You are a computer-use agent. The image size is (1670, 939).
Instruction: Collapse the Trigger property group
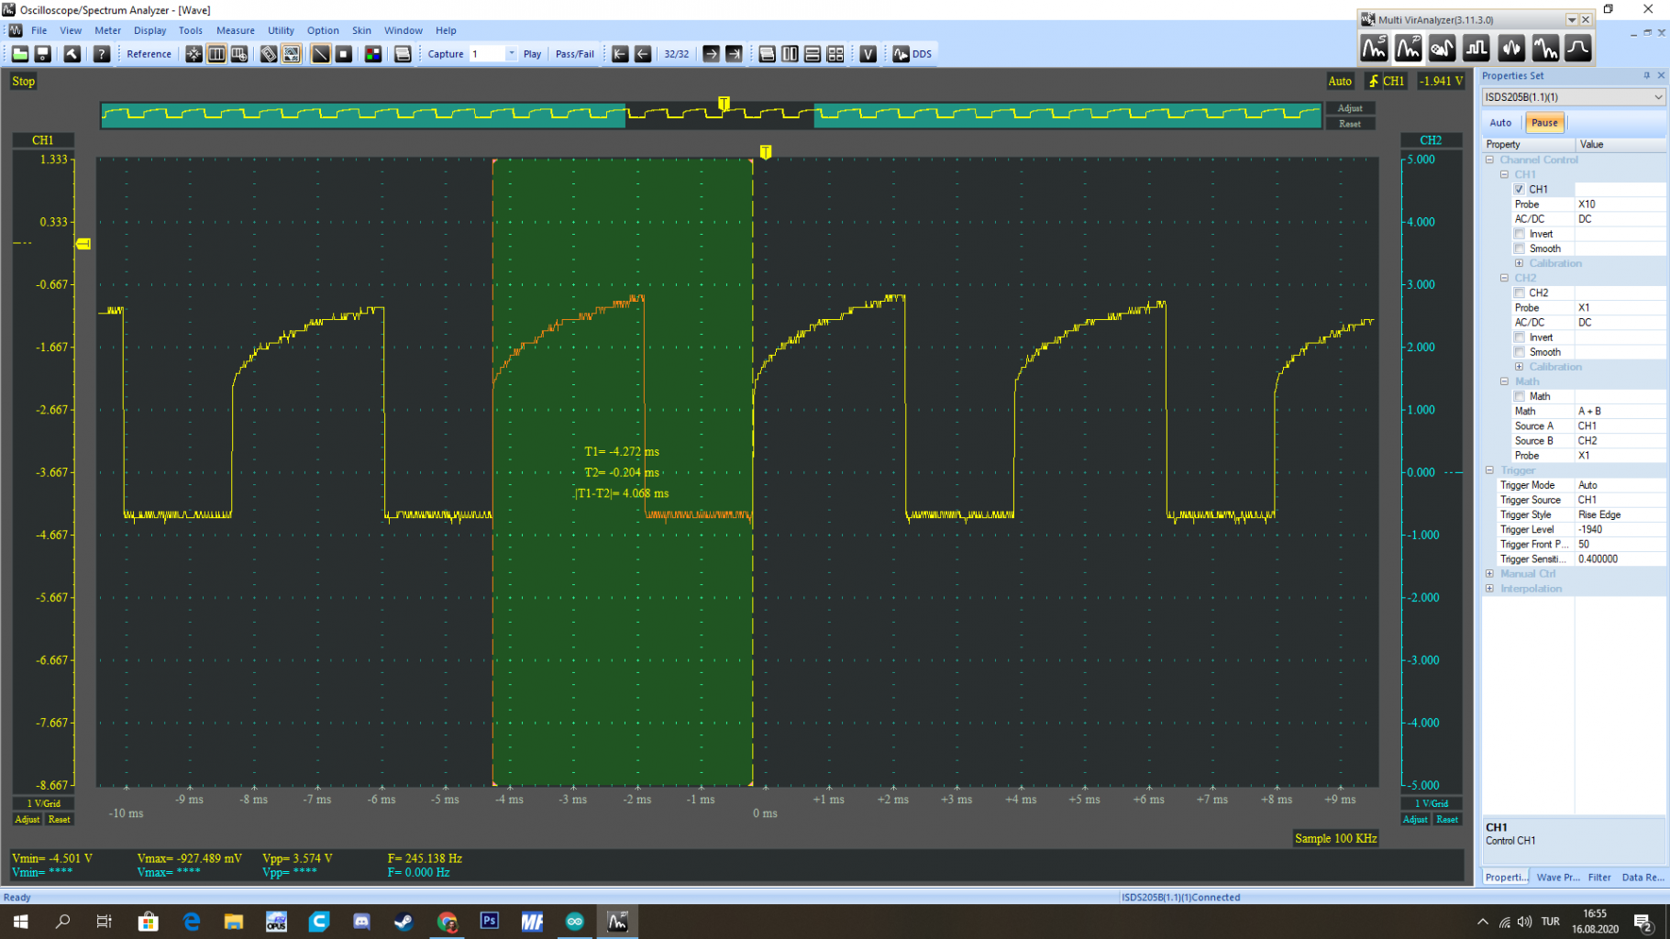click(x=1490, y=470)
